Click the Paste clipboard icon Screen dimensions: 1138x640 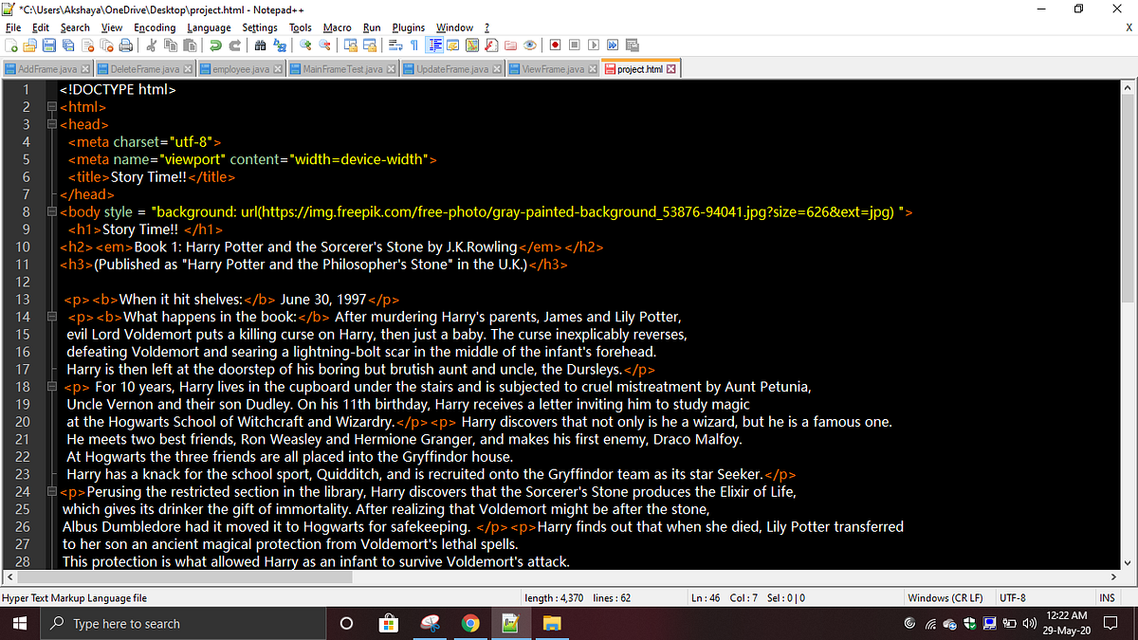point(190,45)
